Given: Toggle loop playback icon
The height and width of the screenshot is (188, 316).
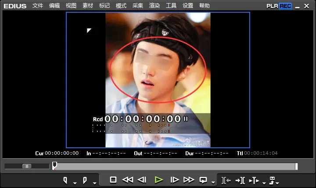Looking at the screenshot, I should pos(203,180).
